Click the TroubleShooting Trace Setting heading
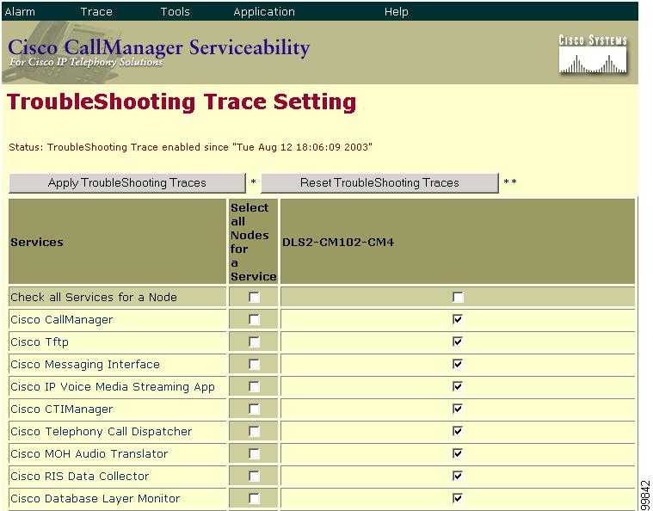Image resolution: width=653 pixels, height=511 pixels. (182, 102)
